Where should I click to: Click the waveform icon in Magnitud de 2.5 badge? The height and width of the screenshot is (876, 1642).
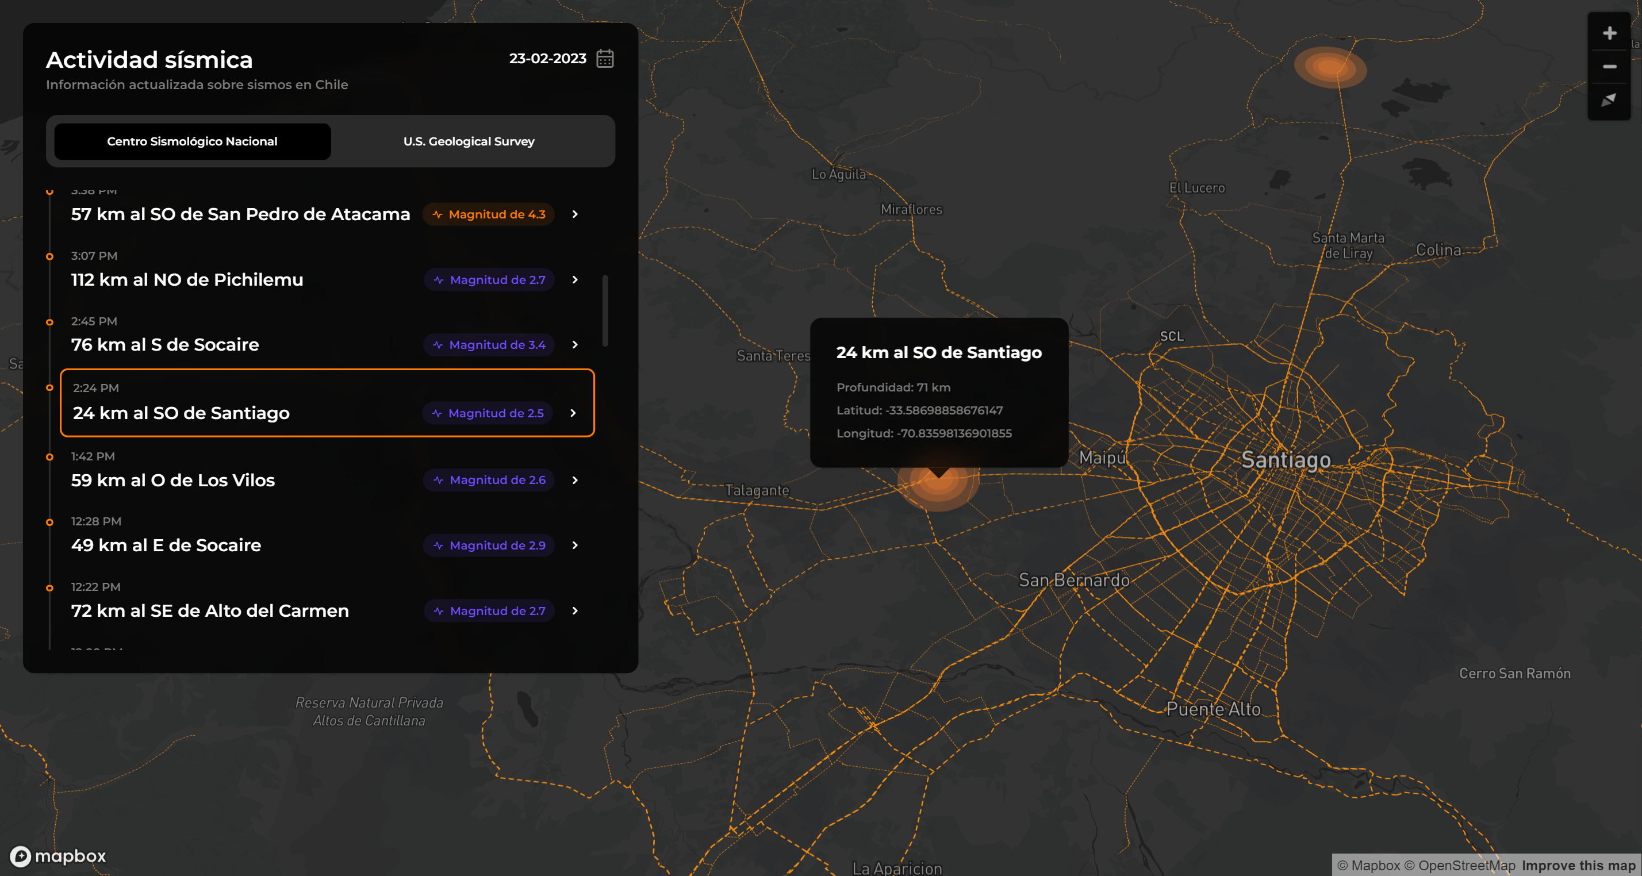pos(436,413)
